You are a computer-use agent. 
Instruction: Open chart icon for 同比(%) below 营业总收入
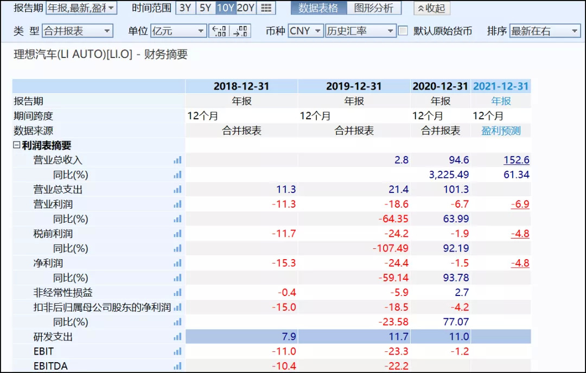177,175
